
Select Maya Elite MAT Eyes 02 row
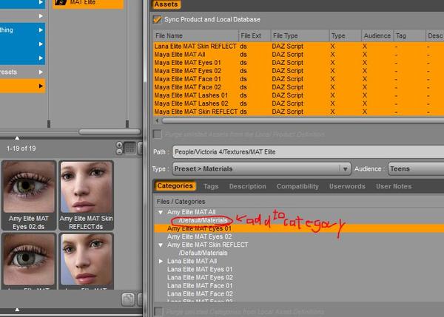coord(299,71)
